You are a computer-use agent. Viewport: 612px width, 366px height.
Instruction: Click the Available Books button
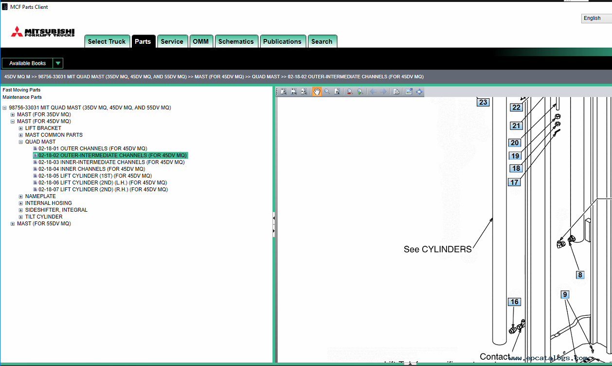[x=28, y=63]
